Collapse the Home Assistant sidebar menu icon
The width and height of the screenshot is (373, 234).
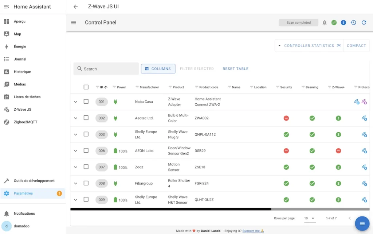click(x=7, y=7)
